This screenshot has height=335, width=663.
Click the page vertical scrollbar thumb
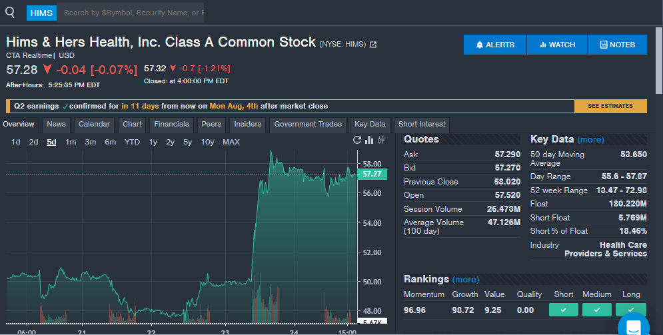(659, 61)
